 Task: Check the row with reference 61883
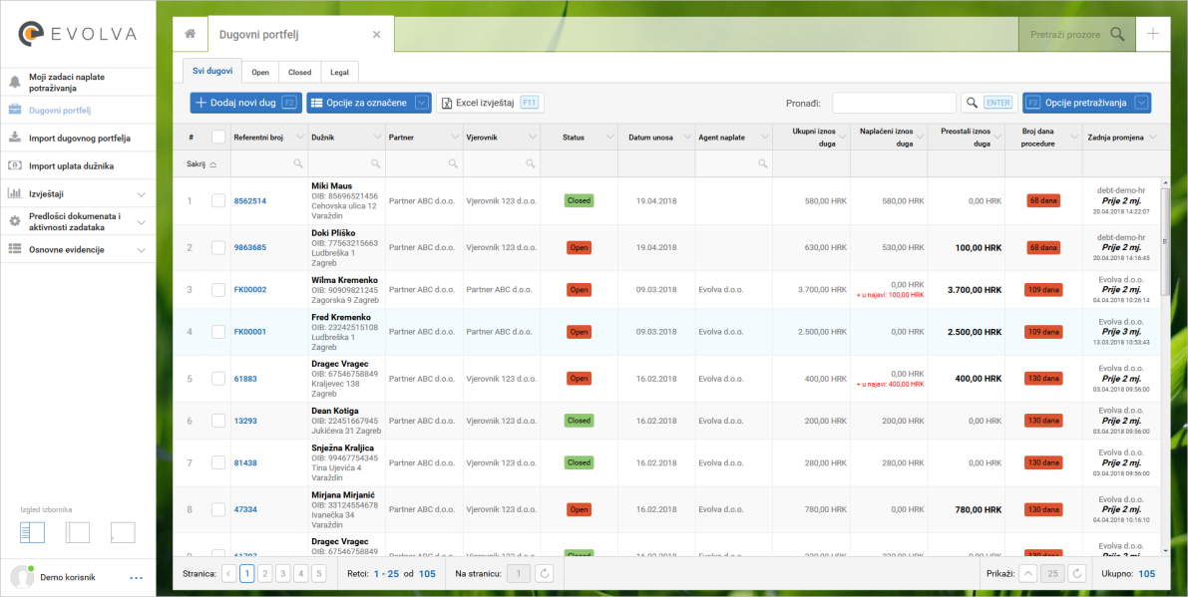218,379
